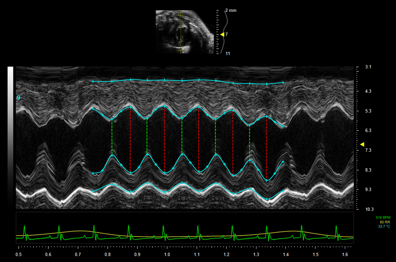Click the 0.7 time axis label
The image size is (396, 262).
(x=78, y=254)
